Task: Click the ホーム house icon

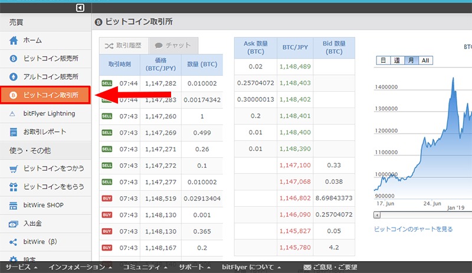Action: (x=14, y=40)
